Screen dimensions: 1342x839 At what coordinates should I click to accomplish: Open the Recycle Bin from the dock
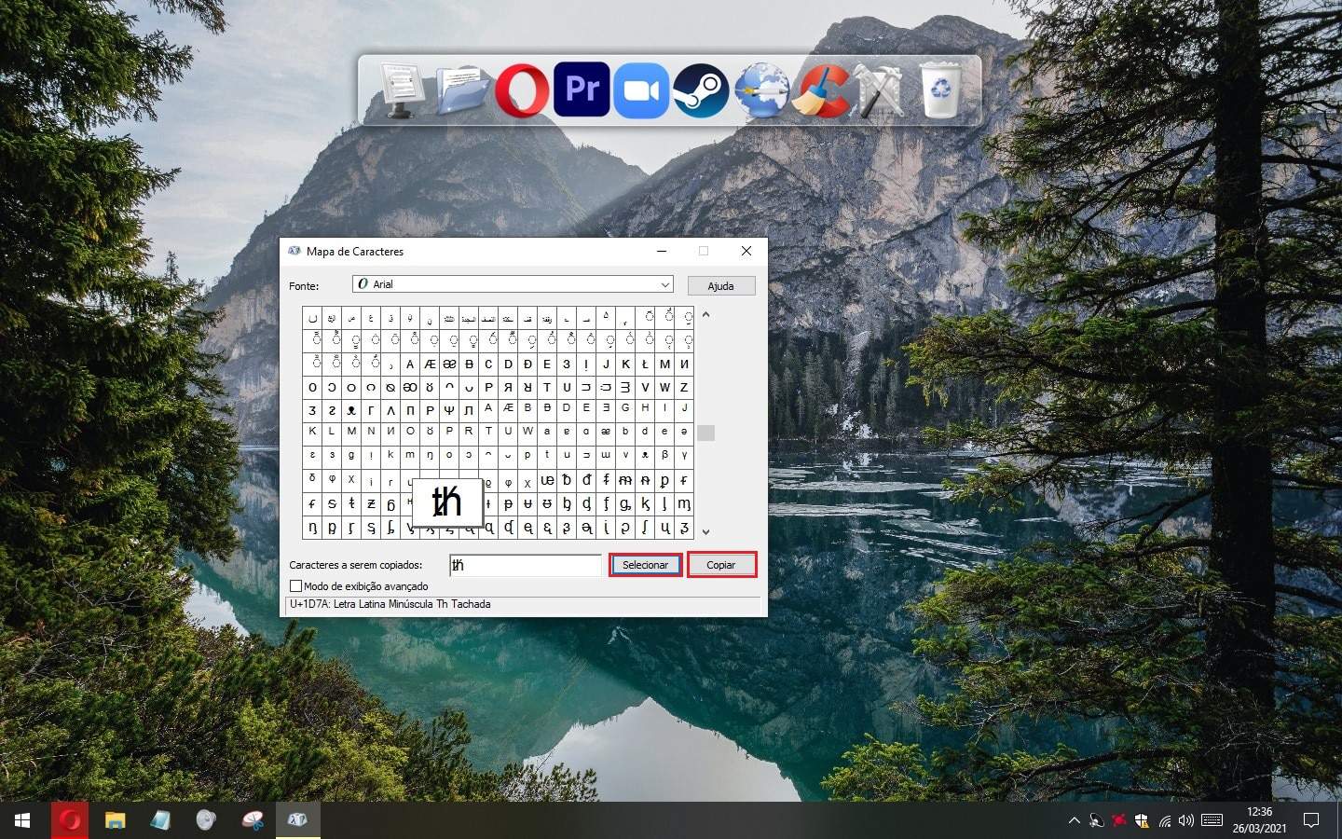940,89
